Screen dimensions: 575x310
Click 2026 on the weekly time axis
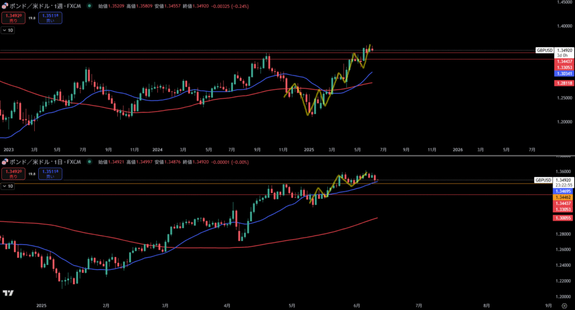(458, 150)
